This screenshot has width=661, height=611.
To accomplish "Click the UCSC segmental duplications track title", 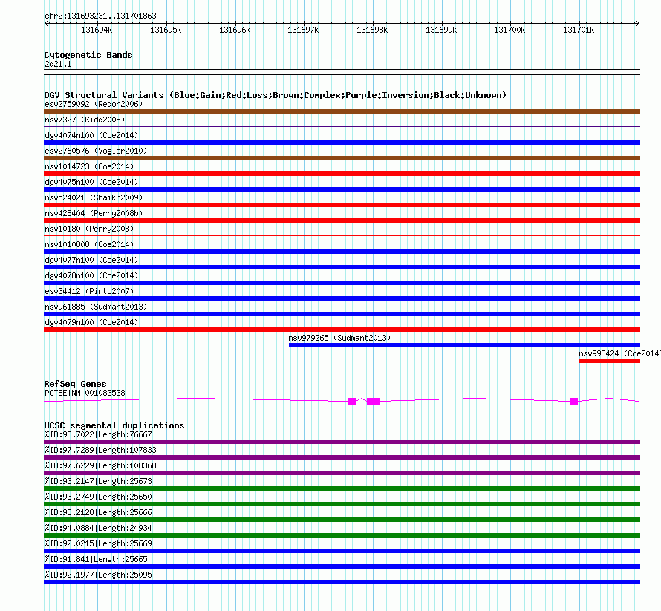I will 114,425.
